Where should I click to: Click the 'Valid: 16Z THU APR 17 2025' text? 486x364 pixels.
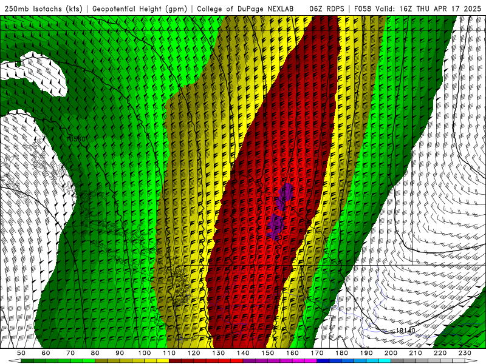(x=428, y=8)
